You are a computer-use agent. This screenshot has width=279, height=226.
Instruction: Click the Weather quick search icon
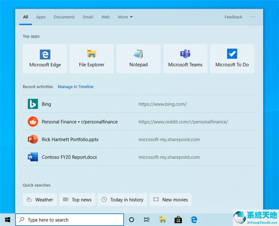tap(29, 200)
